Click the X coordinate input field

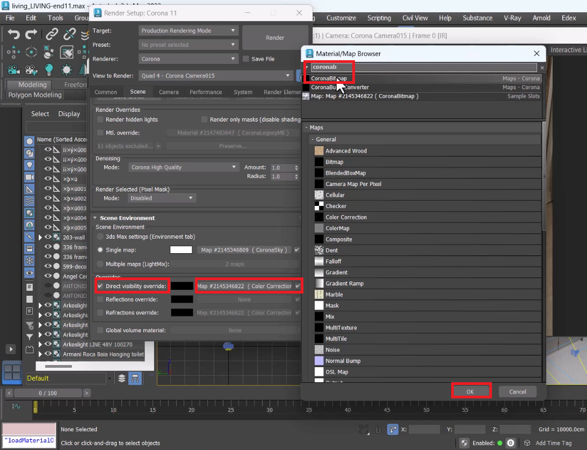click(424, 430)
